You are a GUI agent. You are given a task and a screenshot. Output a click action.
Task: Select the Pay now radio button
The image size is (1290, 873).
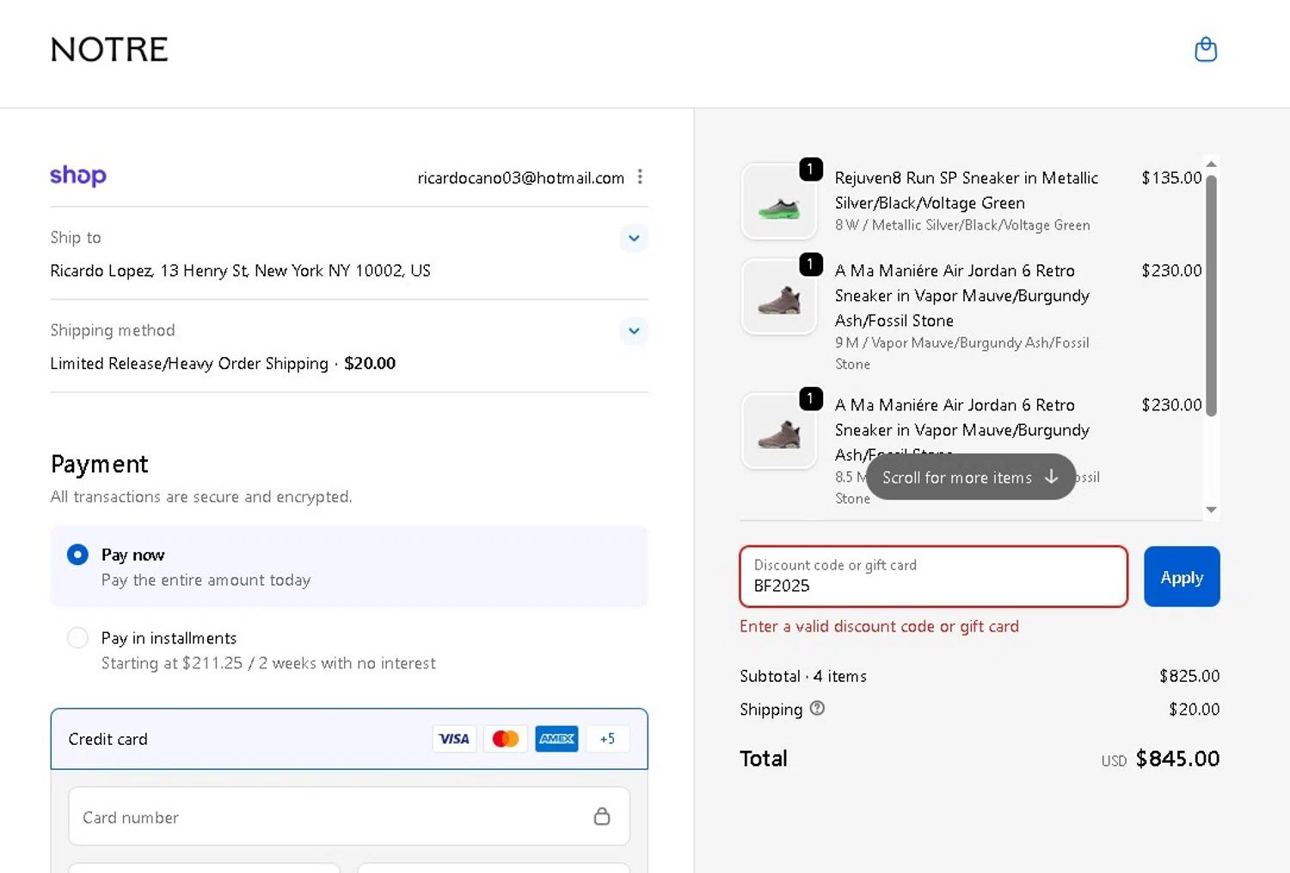click(x=77, y=555)
